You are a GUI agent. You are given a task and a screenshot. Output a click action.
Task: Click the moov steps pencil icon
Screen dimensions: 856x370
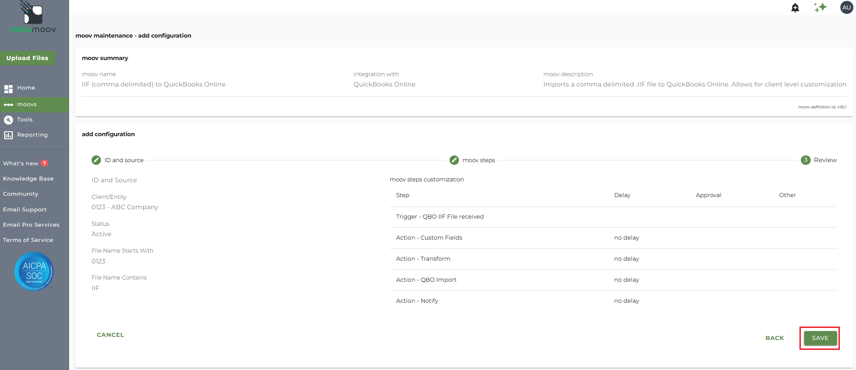(x=454, y=160)
